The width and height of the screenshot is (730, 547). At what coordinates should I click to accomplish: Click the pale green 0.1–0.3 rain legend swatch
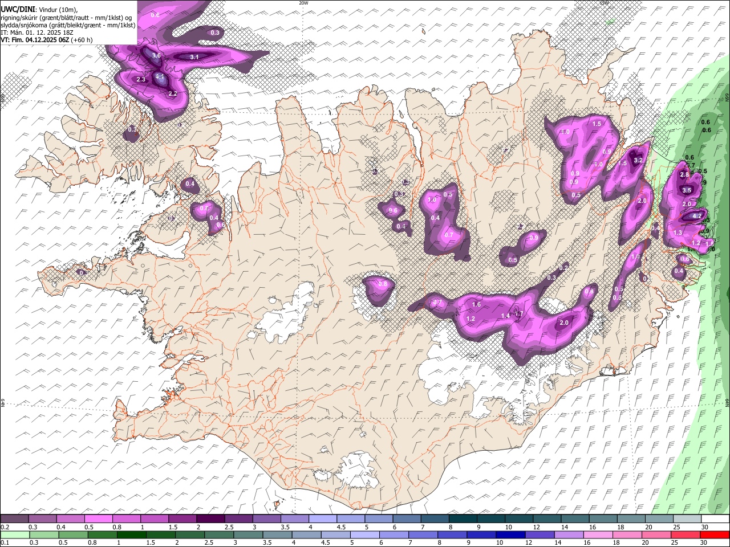click(15, 535)
